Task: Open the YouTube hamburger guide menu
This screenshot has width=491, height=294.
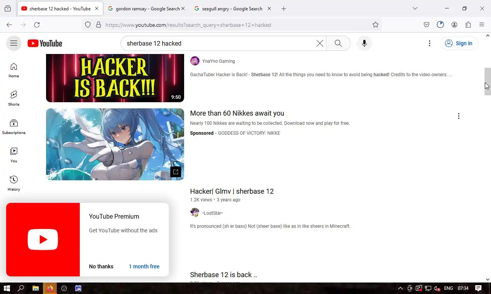Action: click(x=14, y=43)
